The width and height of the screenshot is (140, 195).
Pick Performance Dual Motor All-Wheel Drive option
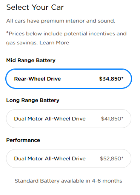[69, 158]
